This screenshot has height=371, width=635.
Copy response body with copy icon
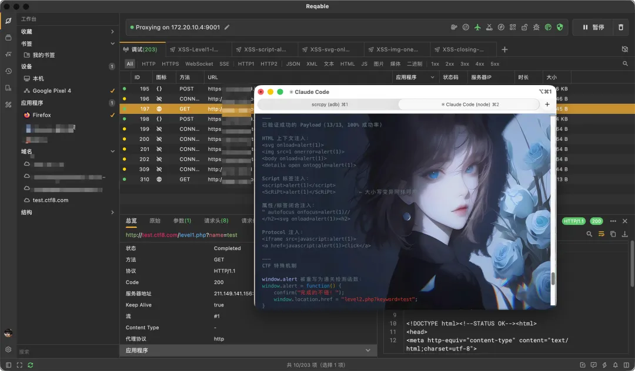point(613,234)
